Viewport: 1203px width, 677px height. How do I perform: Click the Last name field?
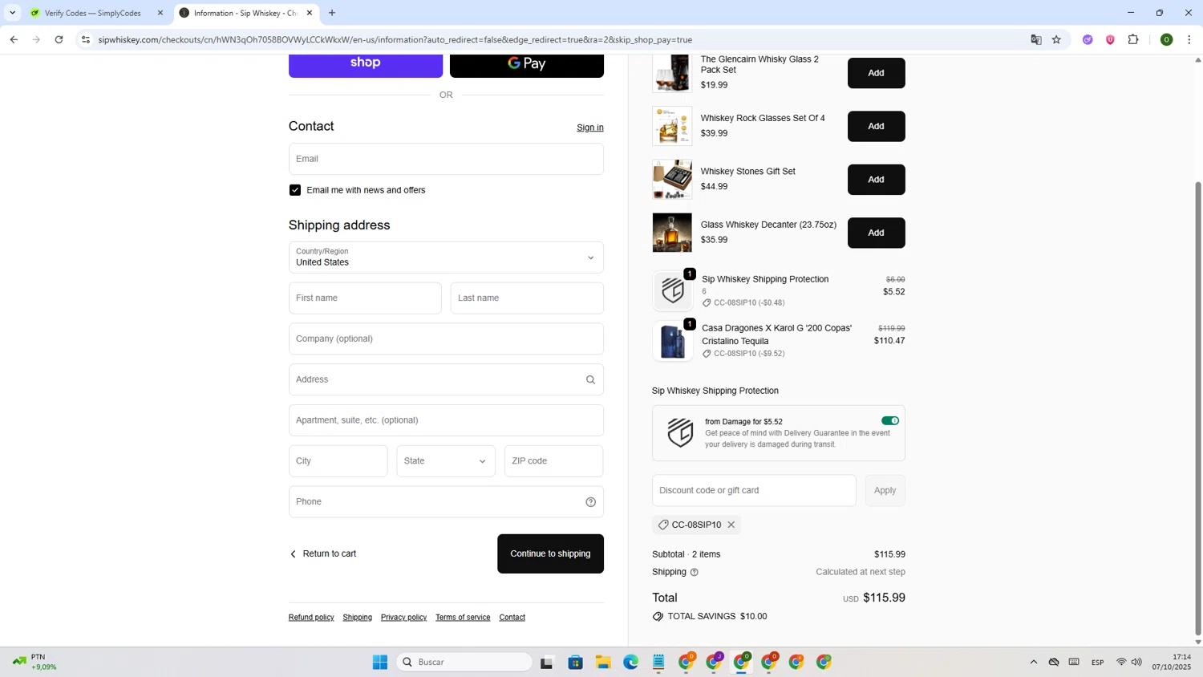(x=527, y=298)
